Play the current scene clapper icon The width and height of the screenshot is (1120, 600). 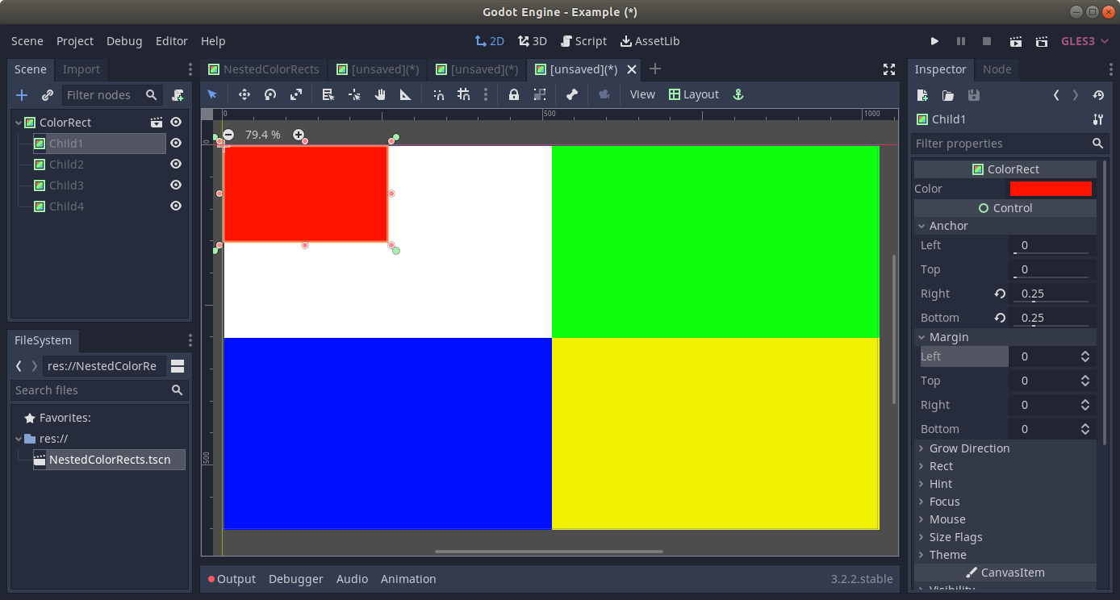click(x=1016, y=41)
